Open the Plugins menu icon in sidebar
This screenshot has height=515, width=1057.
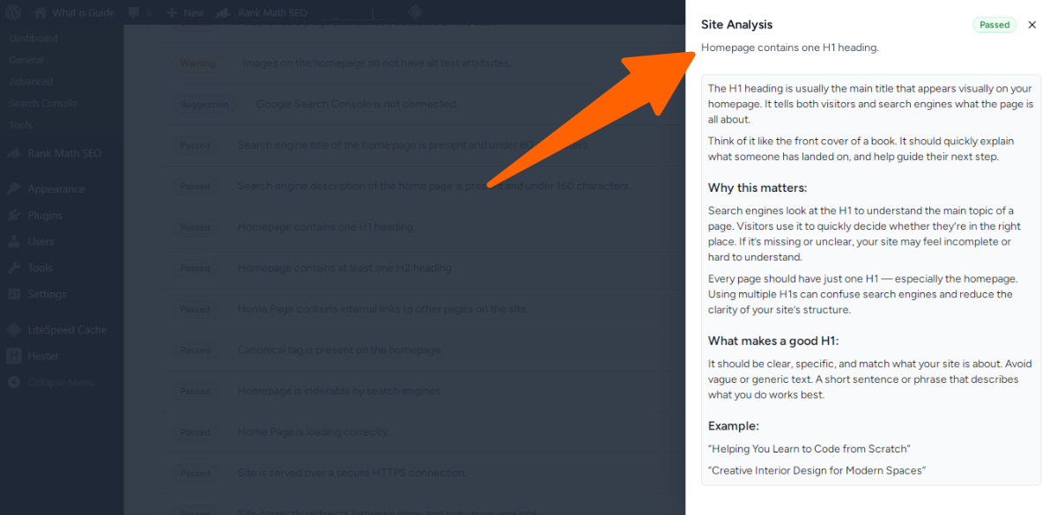pyautogui.click(x=13, y=216)
